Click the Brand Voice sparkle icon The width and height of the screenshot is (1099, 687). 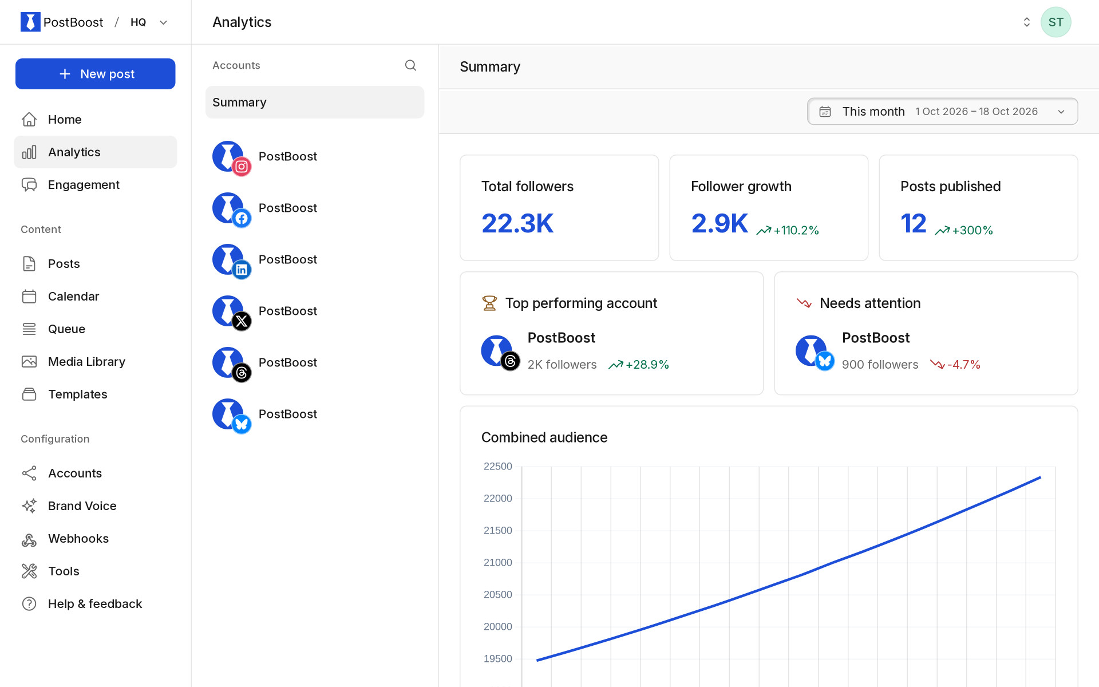29,506
